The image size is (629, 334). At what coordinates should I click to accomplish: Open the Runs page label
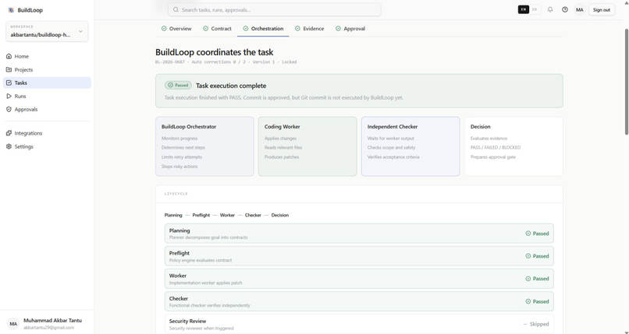(20, 96)
